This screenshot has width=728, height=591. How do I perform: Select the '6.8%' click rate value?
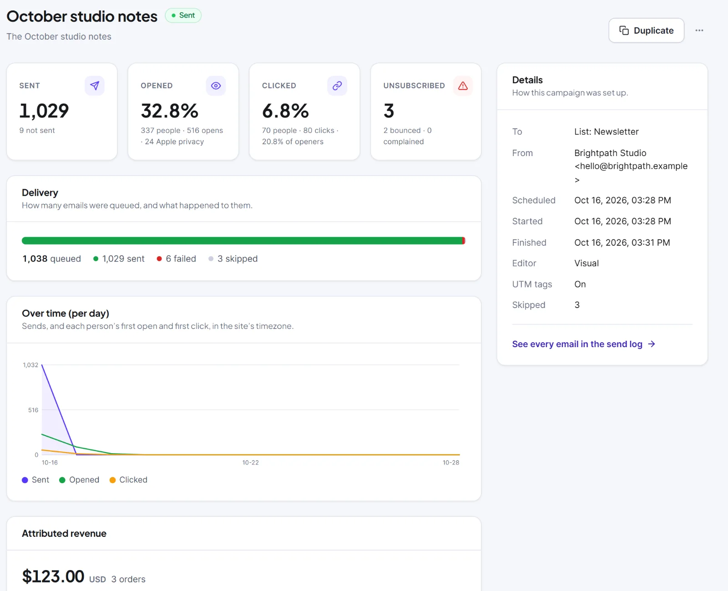285,111
